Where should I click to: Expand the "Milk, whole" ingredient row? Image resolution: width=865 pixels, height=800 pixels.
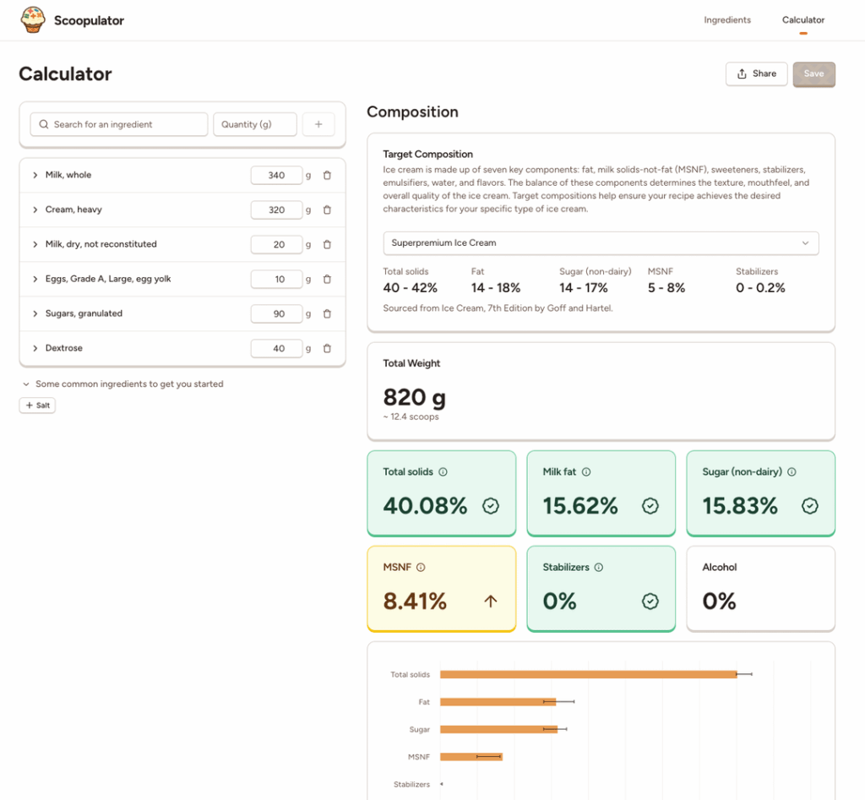tap(34, 175)
